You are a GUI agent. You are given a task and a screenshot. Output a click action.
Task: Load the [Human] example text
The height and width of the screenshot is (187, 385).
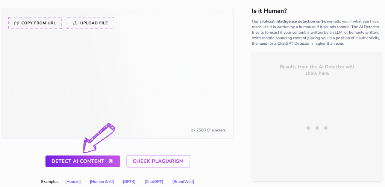coord(73,182)
